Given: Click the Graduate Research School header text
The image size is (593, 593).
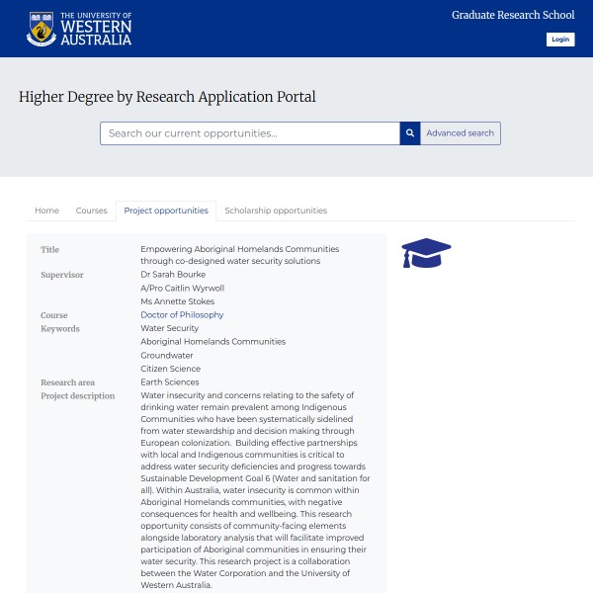Looking at the screenshot, I should (512, 15).
